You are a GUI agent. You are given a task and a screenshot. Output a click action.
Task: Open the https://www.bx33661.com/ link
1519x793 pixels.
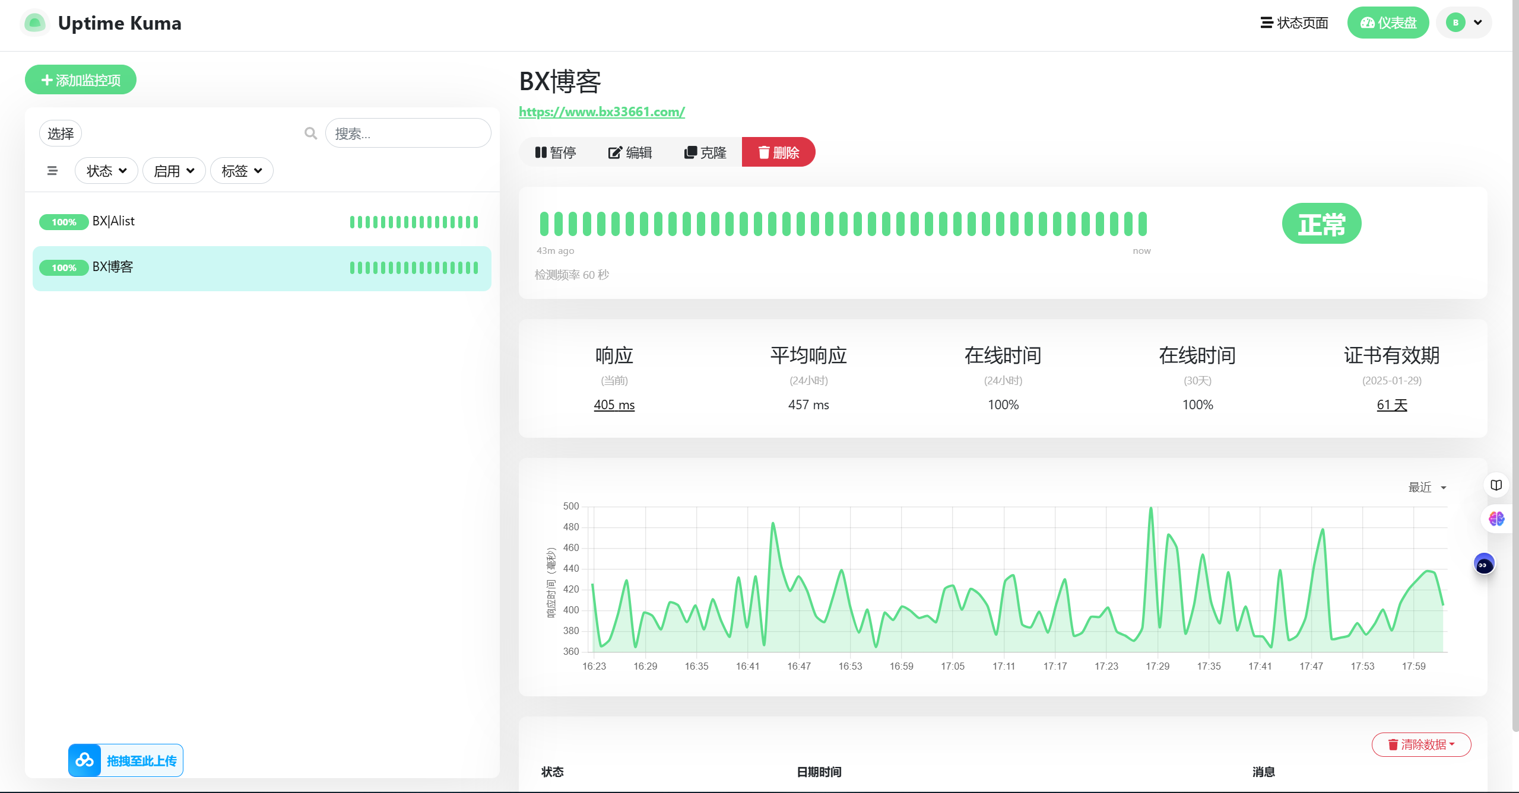tap(602, 112)
